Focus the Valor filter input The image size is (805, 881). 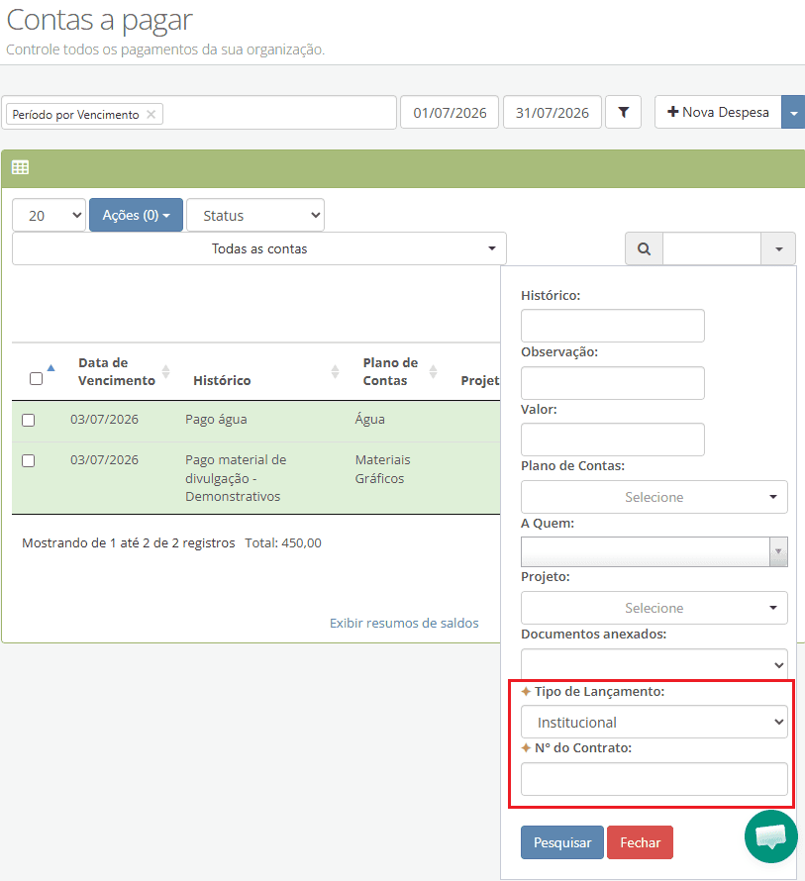pos(613,440)
